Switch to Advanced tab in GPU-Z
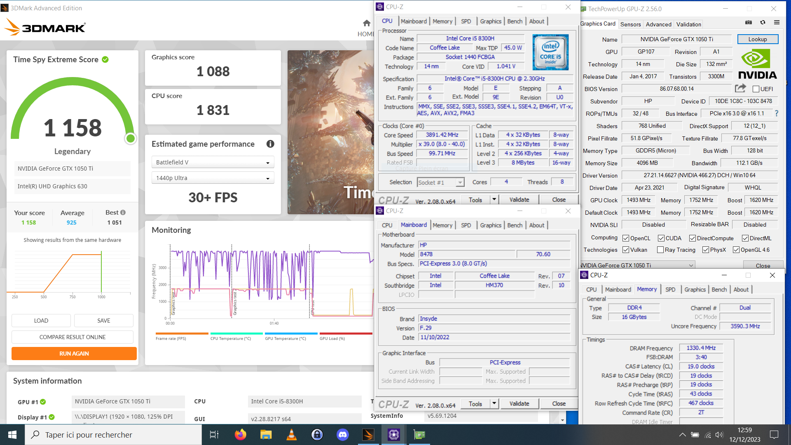 [x=658, y=24]
